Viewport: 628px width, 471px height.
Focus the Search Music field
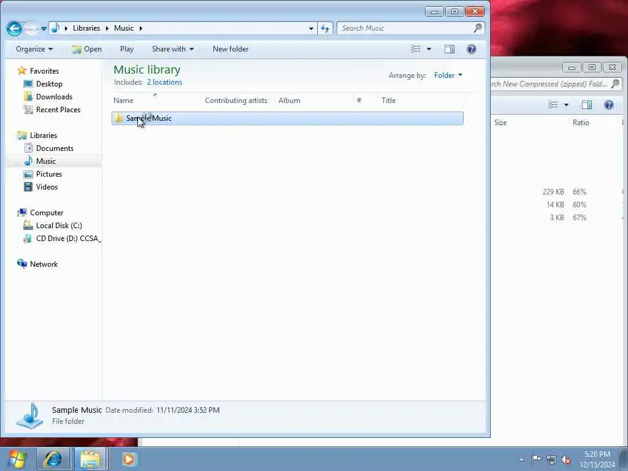[410, 28]
